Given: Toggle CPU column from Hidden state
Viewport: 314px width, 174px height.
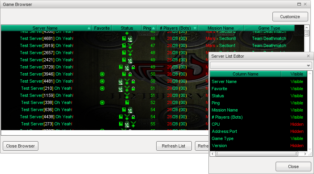Looking at the screenshot, I should (297, 125).
